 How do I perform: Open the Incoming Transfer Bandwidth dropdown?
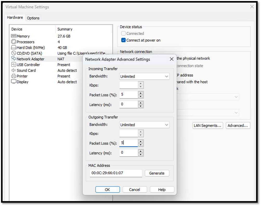point(144,76)
